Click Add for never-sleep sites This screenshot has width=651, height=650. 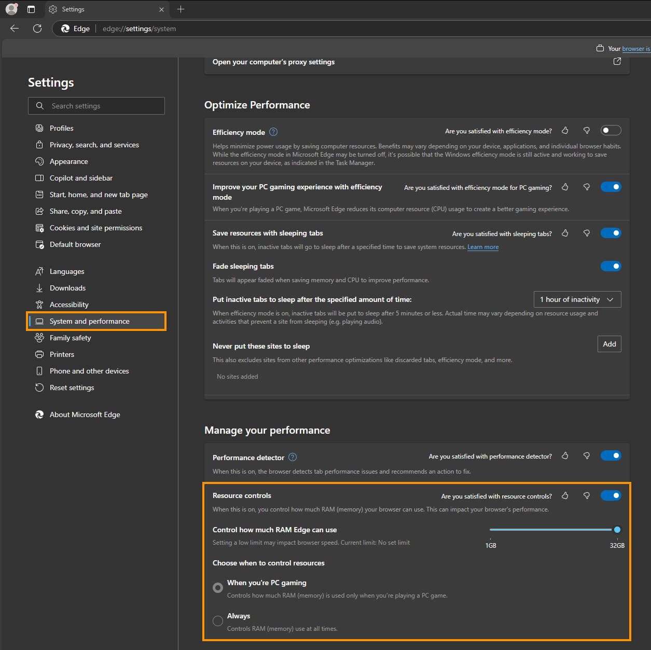tap(610, 344)
